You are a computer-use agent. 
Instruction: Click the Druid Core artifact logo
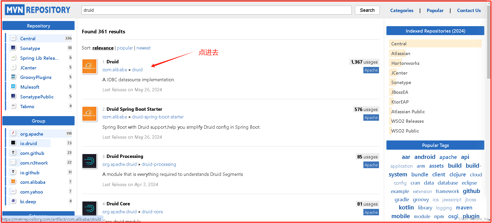pyautogui.click(x=89, y=208)
